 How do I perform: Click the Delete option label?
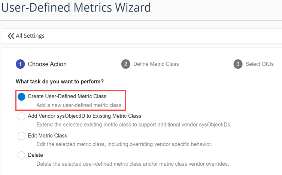[x=36, y=155]
